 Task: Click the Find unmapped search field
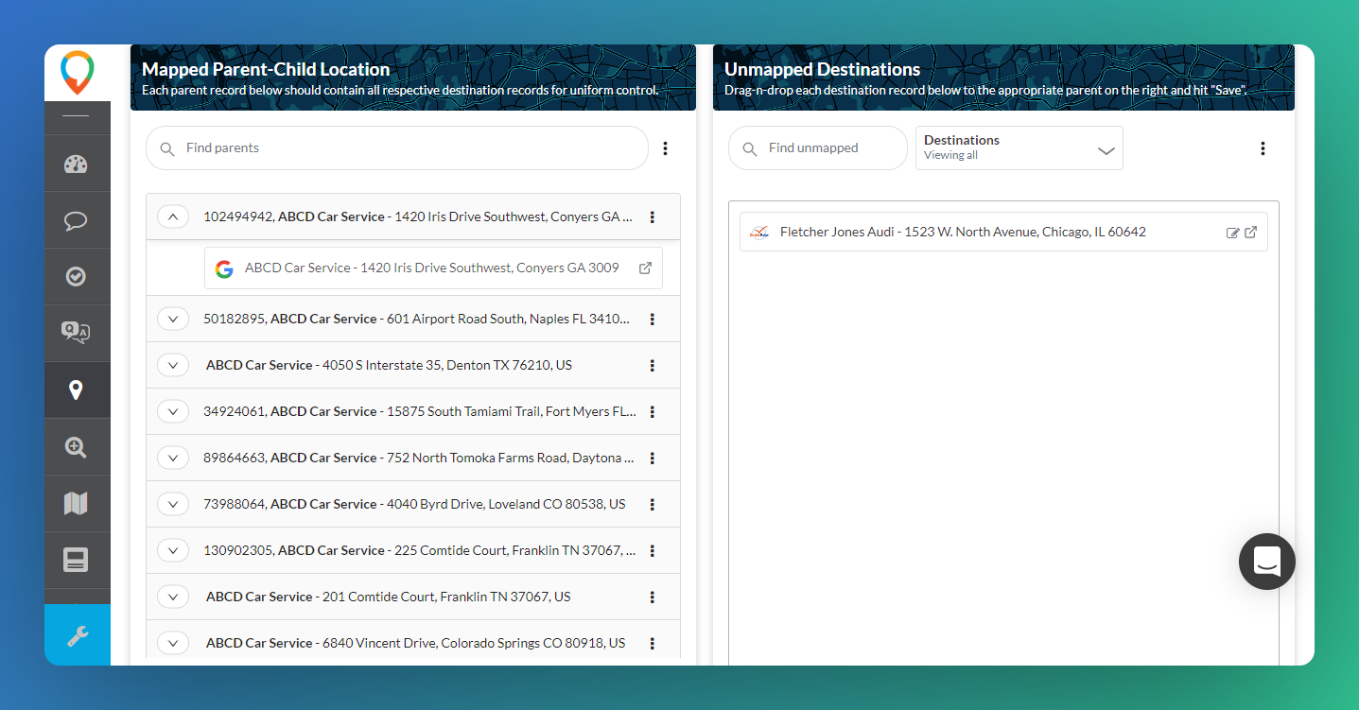click(x=818, y=148)
